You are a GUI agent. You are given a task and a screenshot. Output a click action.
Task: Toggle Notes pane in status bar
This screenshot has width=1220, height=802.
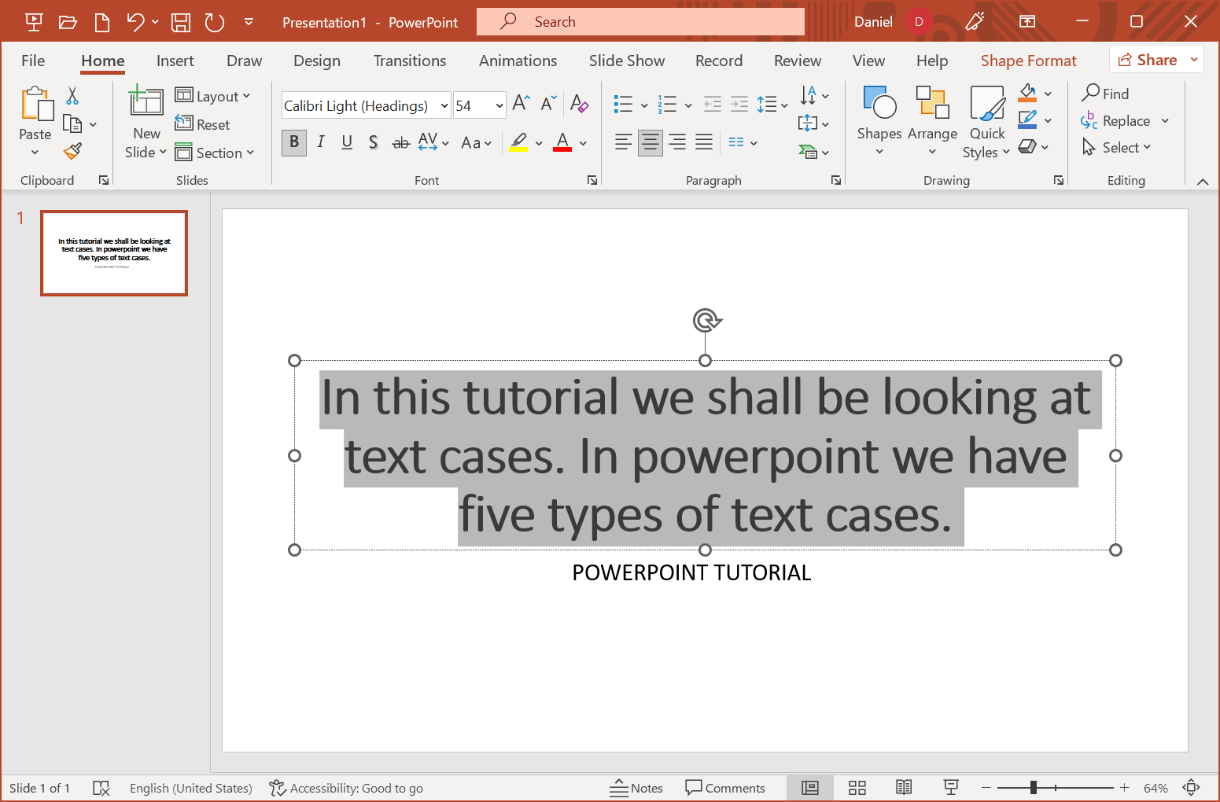tap(637, 787)
